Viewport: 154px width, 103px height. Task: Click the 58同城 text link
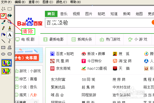click(89, 80)
